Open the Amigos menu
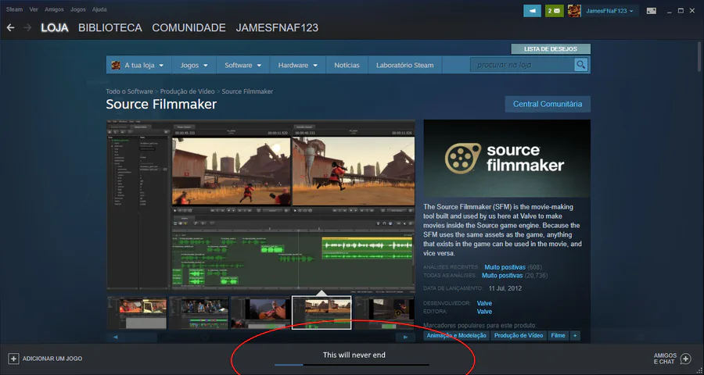This screenshot has height=375, width=704. tap(54, 9)
